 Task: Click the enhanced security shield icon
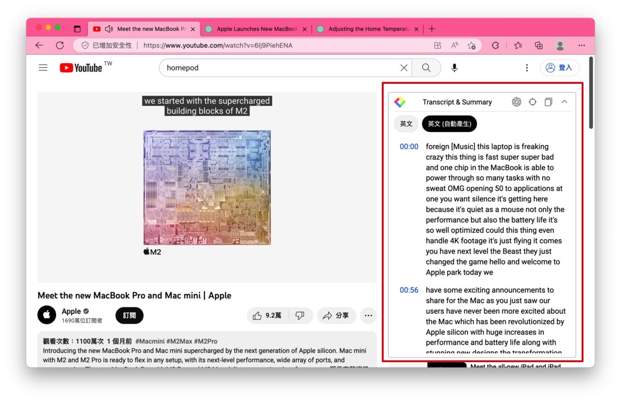tap(85, 46)
